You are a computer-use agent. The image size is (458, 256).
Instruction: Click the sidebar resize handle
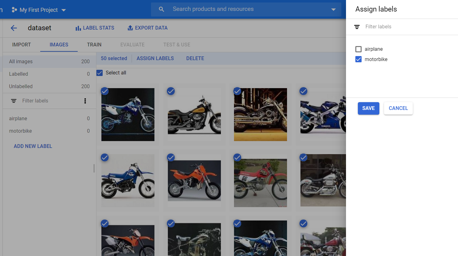click(x=94, y=168)
